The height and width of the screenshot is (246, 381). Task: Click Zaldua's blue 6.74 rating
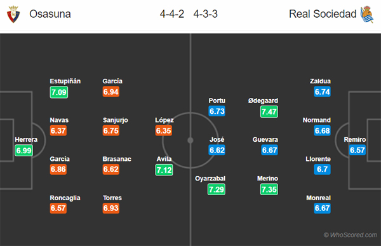pos(322,92)
